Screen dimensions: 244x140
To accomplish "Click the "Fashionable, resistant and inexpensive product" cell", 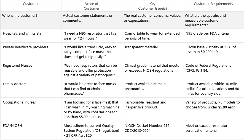I will tap(145, 105).
